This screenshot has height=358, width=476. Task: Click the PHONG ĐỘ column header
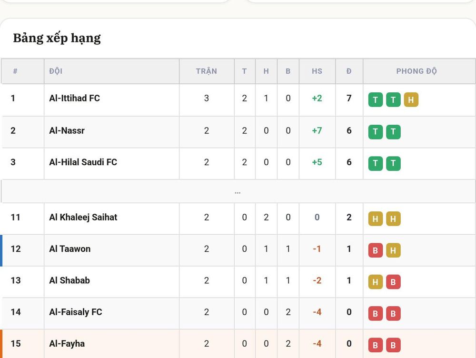coord(416,71)
